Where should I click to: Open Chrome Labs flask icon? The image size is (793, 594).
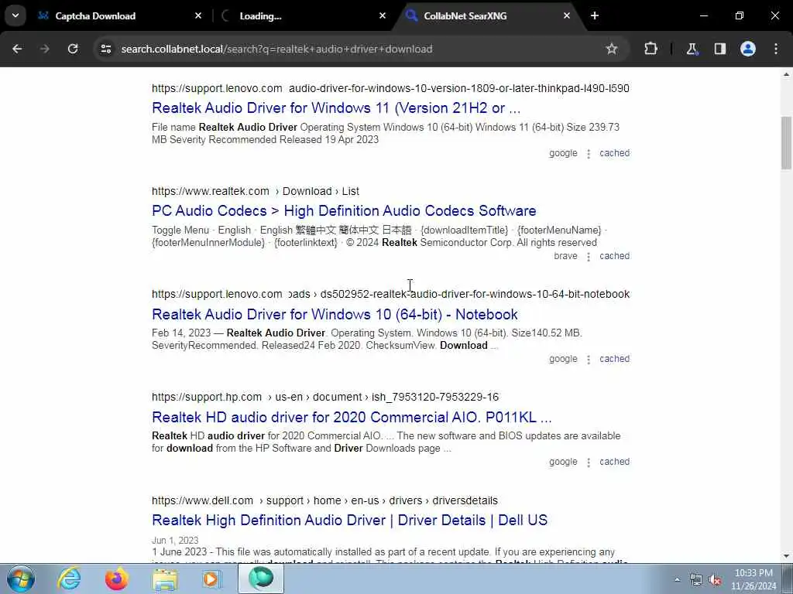pos(692,49)
